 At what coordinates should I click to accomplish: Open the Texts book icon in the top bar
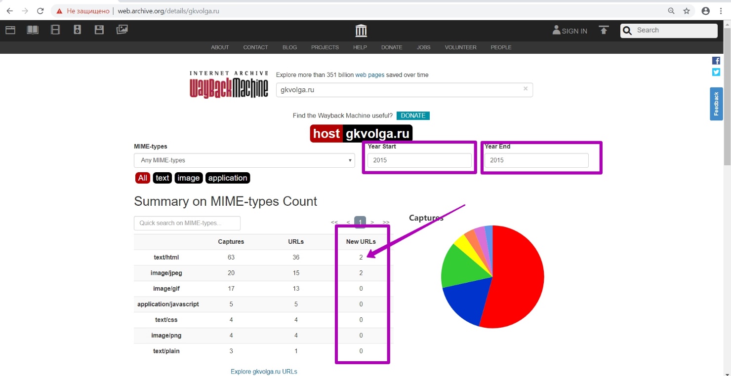(x=33, y=30)
